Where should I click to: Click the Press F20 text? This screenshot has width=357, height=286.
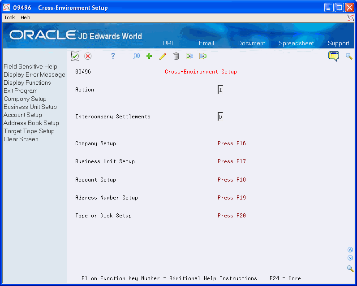(x=232, y=216)
